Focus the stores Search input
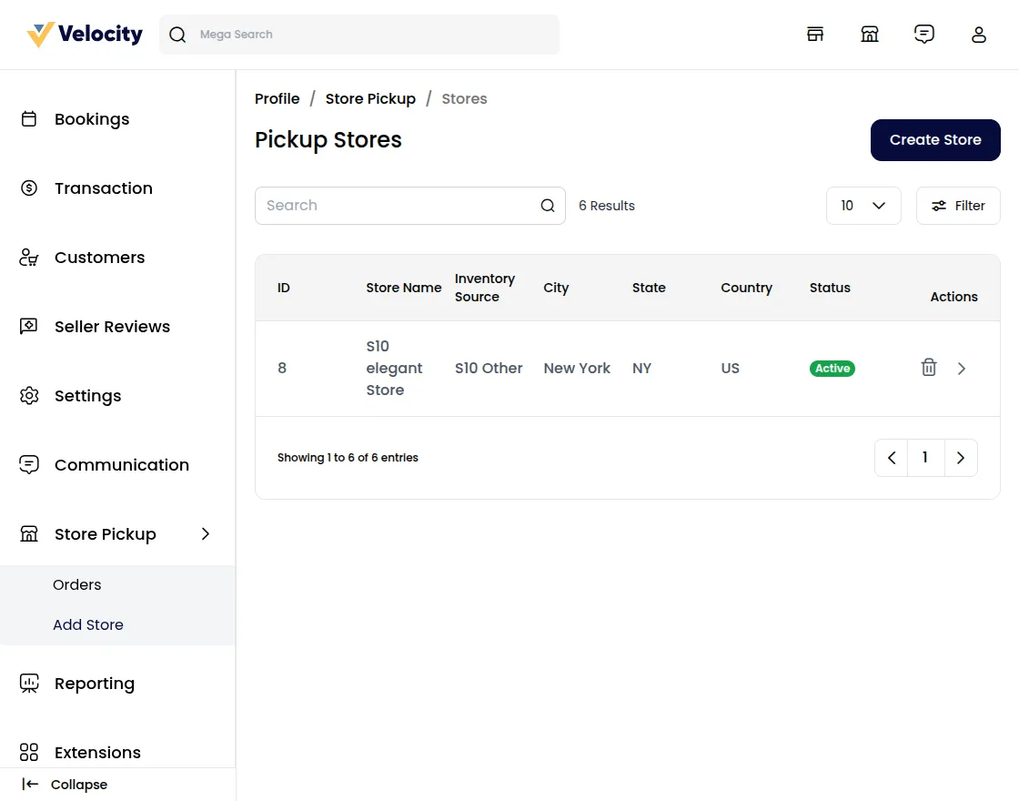This screenshot has width=1019, height=801. coord(410,206)
